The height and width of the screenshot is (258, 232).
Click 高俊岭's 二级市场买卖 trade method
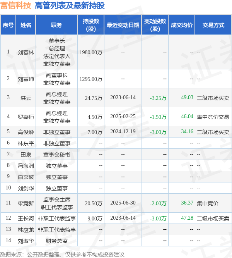pos(213,132)
